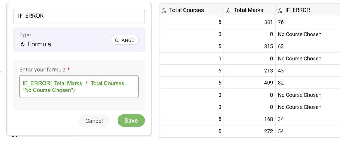Select the Total Marks column header
Image resolution: width=346 pixels, height=141 pixels.
(x=248, y=10)
